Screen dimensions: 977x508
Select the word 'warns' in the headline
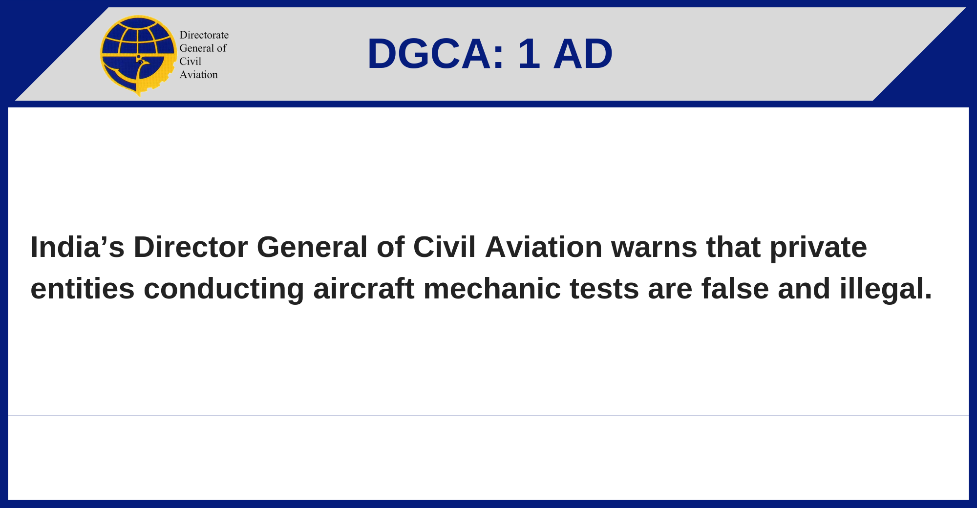click(654, 247)
